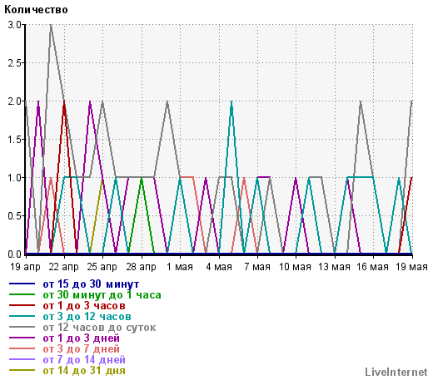The height and width of the screenshot is (380, 433).
Task: Click the teal legend line swatch
Action: pos(22,316)
